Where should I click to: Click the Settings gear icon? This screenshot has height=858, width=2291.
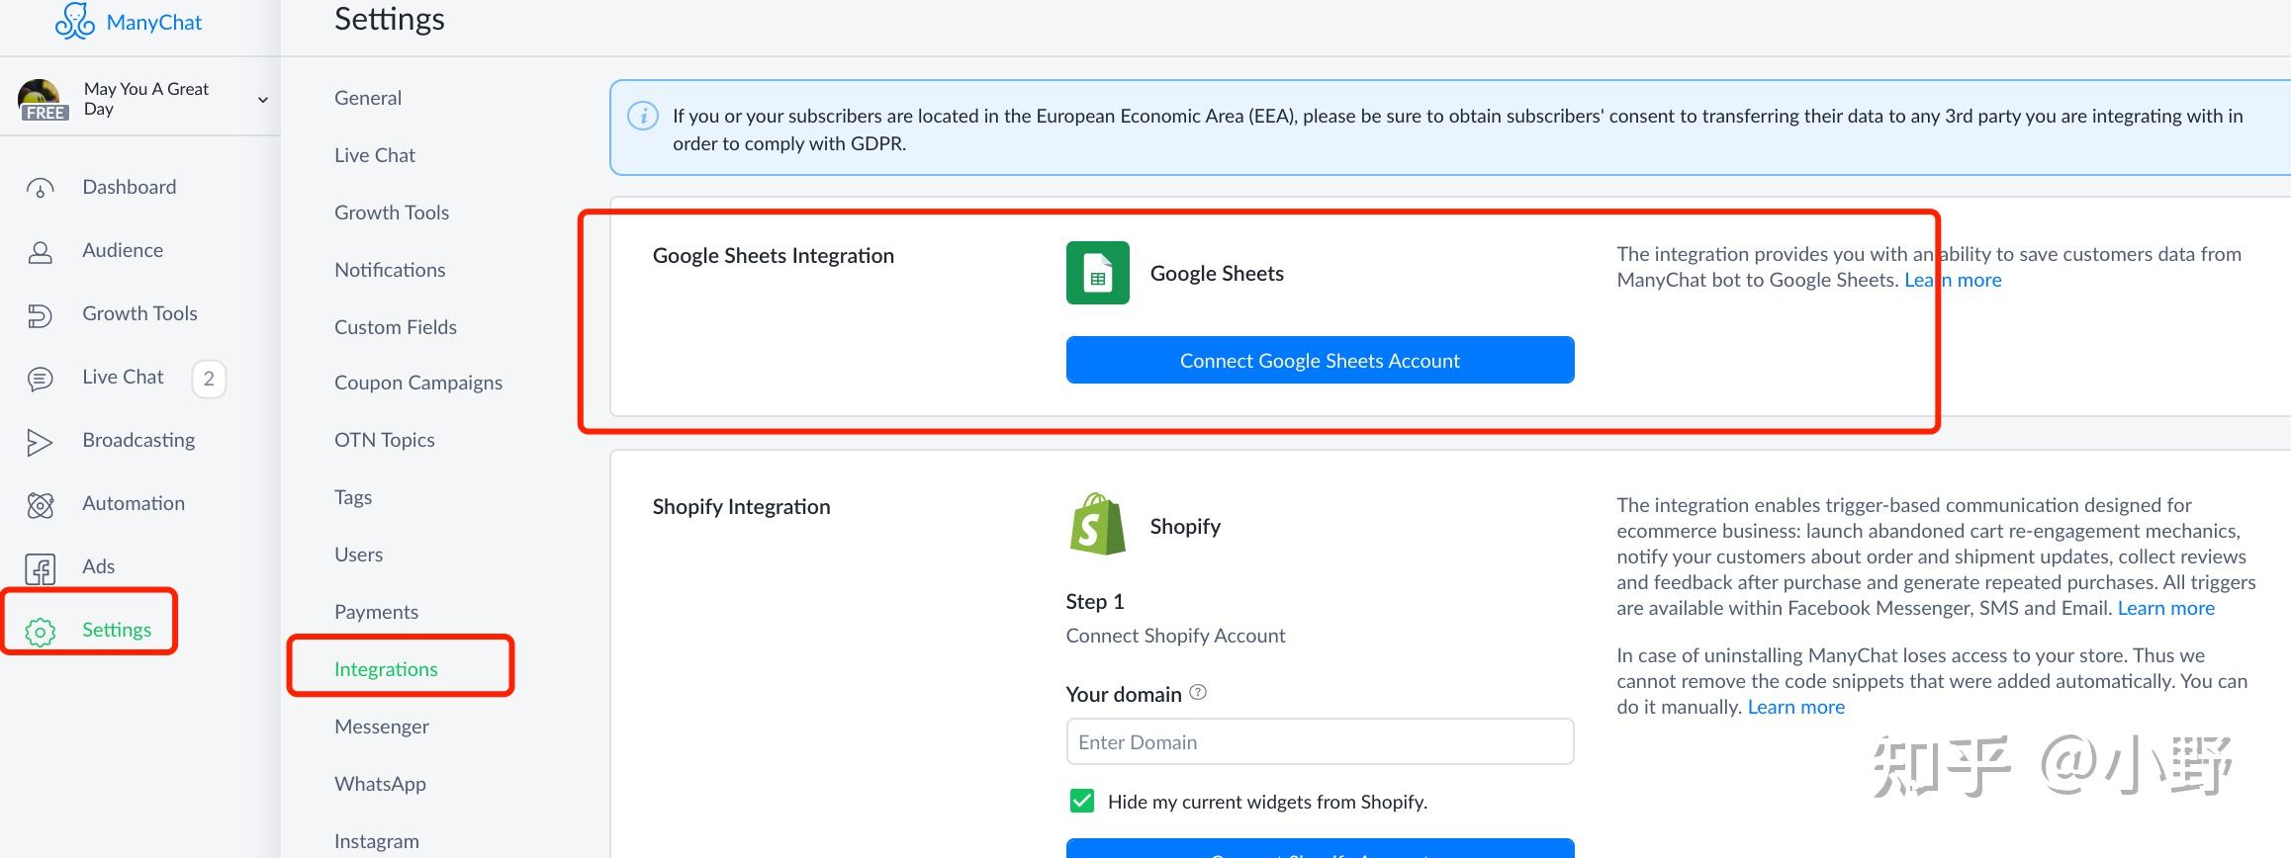pos(40,632)
